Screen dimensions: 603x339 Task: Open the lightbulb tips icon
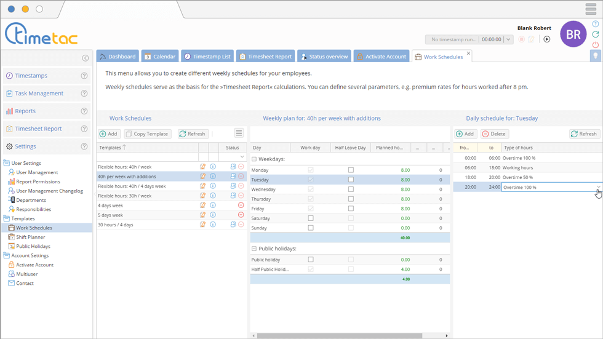click(595, 55)
